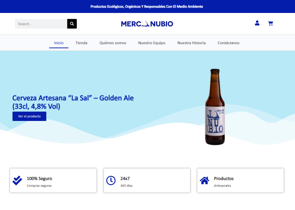Select Nuestra Historia in navigation

coord(191,43)
